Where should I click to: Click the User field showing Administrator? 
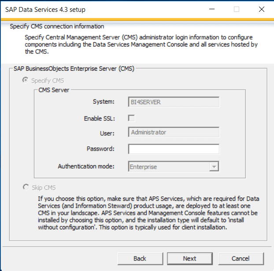tap(174, 132)
